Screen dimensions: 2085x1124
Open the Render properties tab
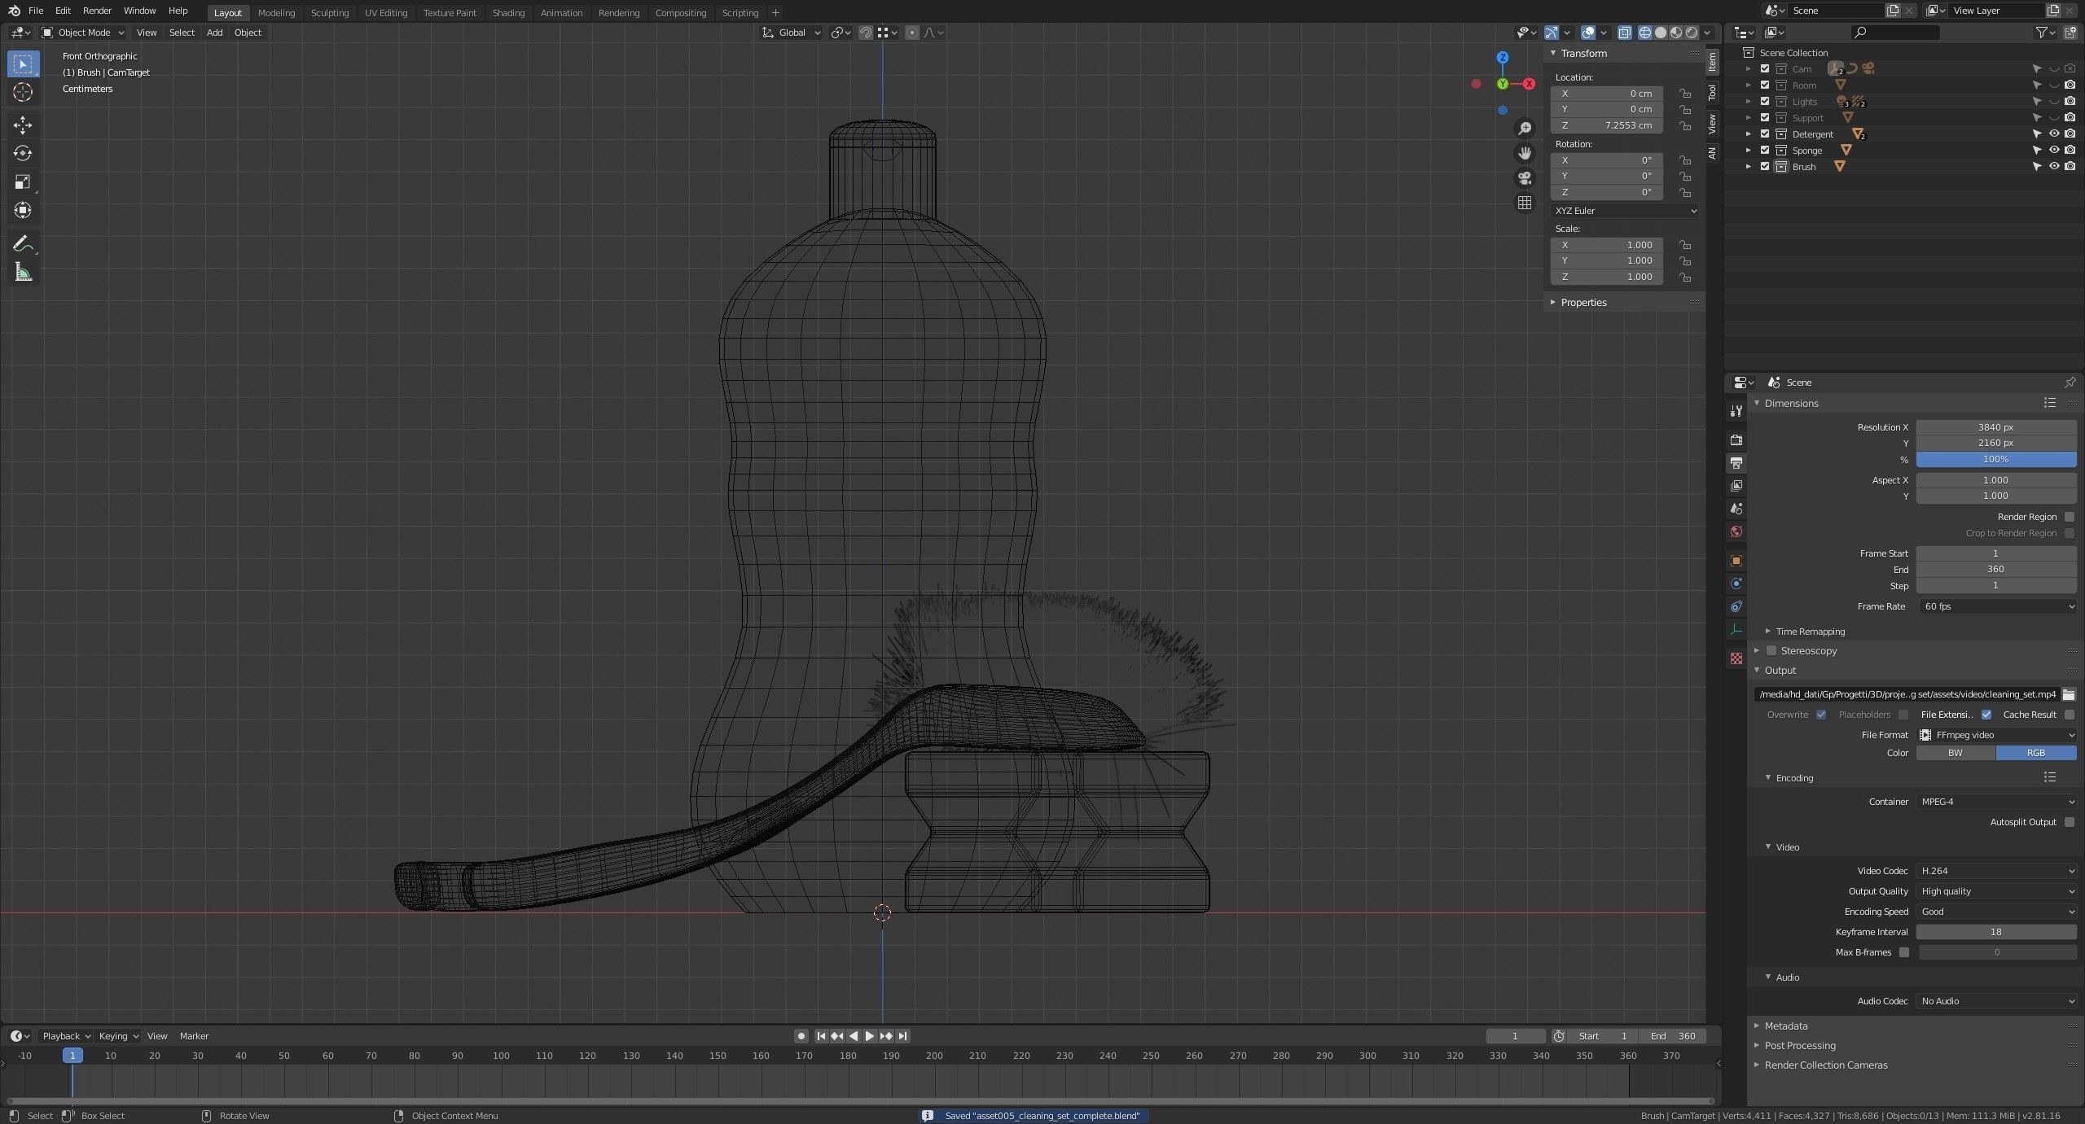1736,440
